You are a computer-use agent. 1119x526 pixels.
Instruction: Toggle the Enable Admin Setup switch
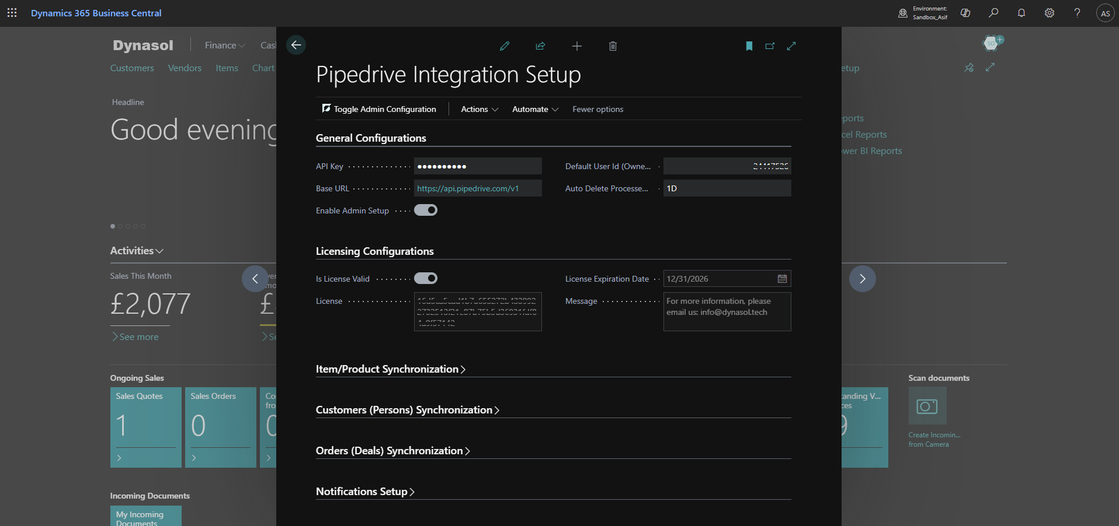pyautogui.click(x=426, y=210)
